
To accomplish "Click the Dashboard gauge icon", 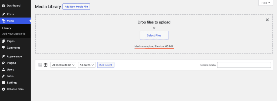I will [x=3, y=6].
